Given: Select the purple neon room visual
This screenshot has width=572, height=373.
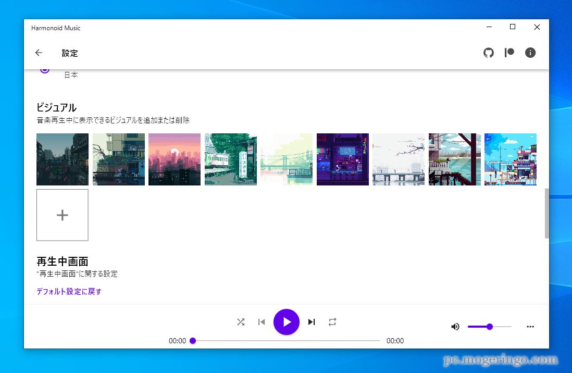Looking at the screenshot, I should 343,159.
